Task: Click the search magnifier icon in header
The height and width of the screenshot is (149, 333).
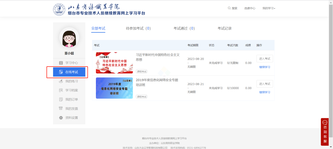Action: coord(229,8)
